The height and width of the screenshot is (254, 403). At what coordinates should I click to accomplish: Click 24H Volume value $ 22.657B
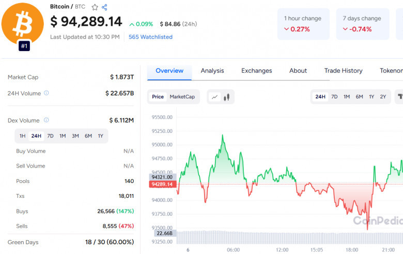(120, 93)
